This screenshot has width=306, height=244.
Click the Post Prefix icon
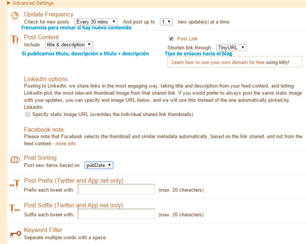coord(15,184)
